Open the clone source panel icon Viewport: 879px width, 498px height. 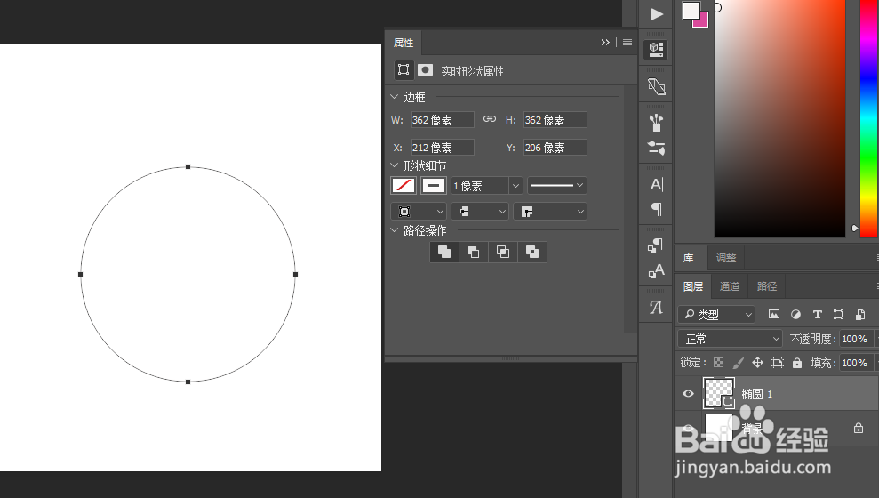pos(656,87)
